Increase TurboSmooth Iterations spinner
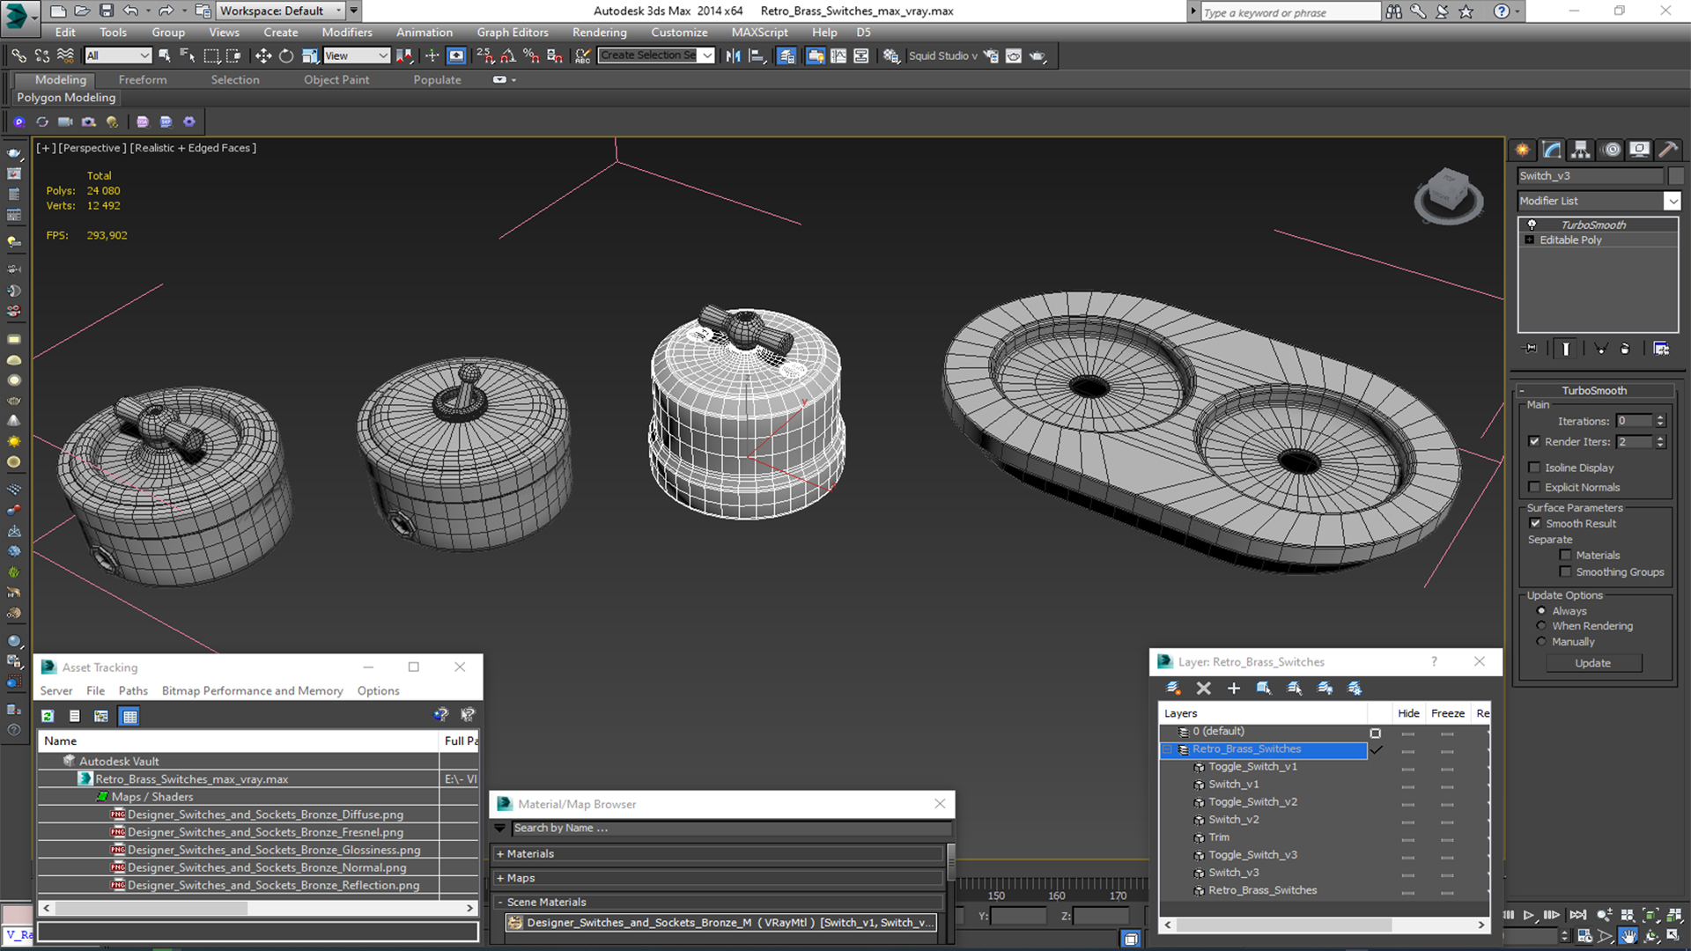 tap(1660, 417)
